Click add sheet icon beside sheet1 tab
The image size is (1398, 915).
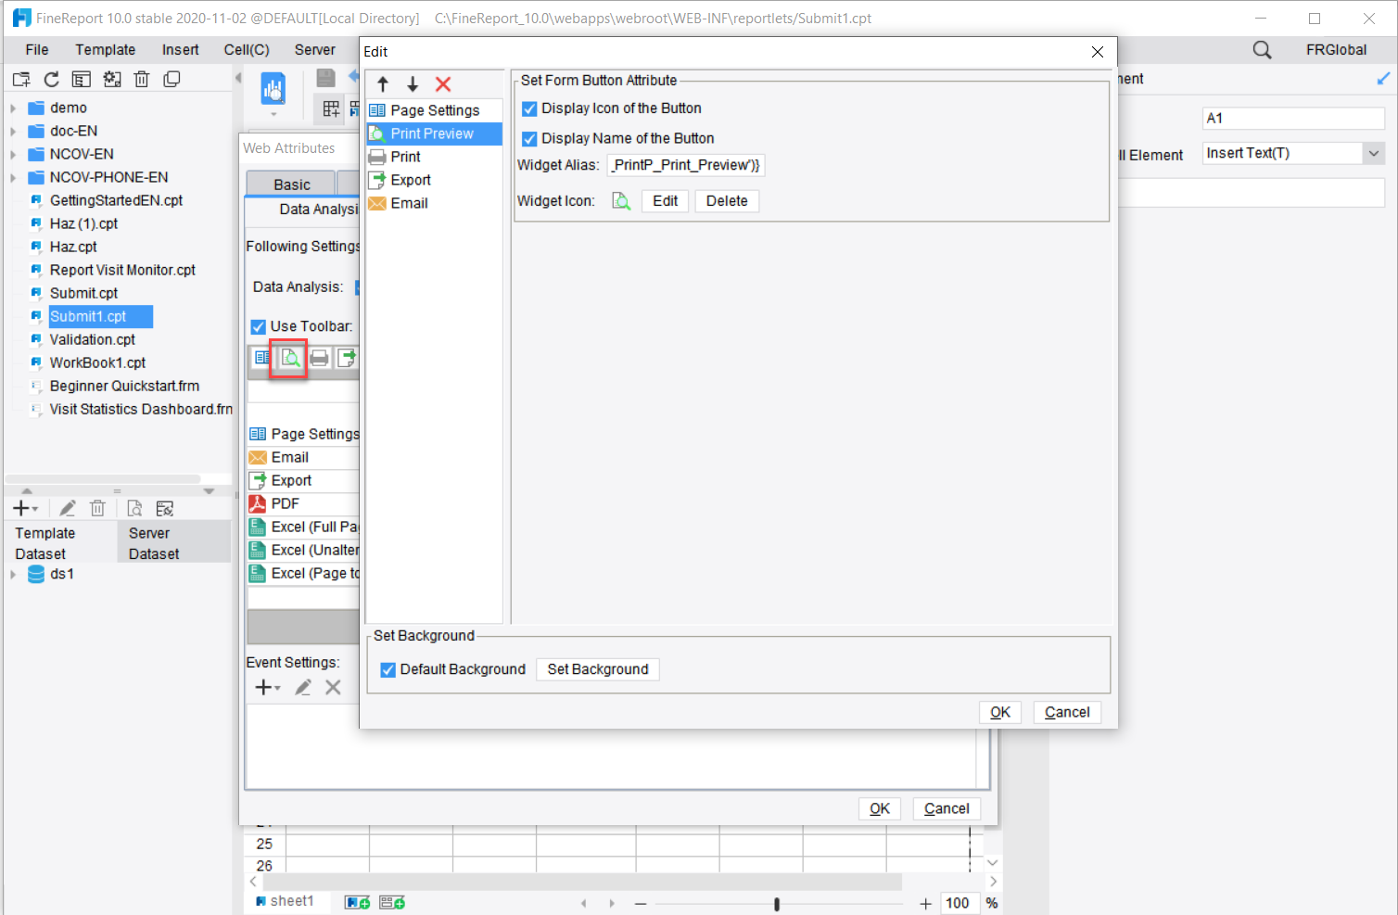(x=358, y=902)
